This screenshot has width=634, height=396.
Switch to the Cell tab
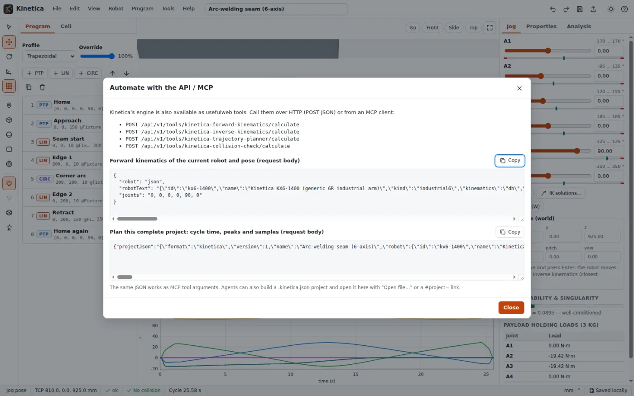coord(66,26)
